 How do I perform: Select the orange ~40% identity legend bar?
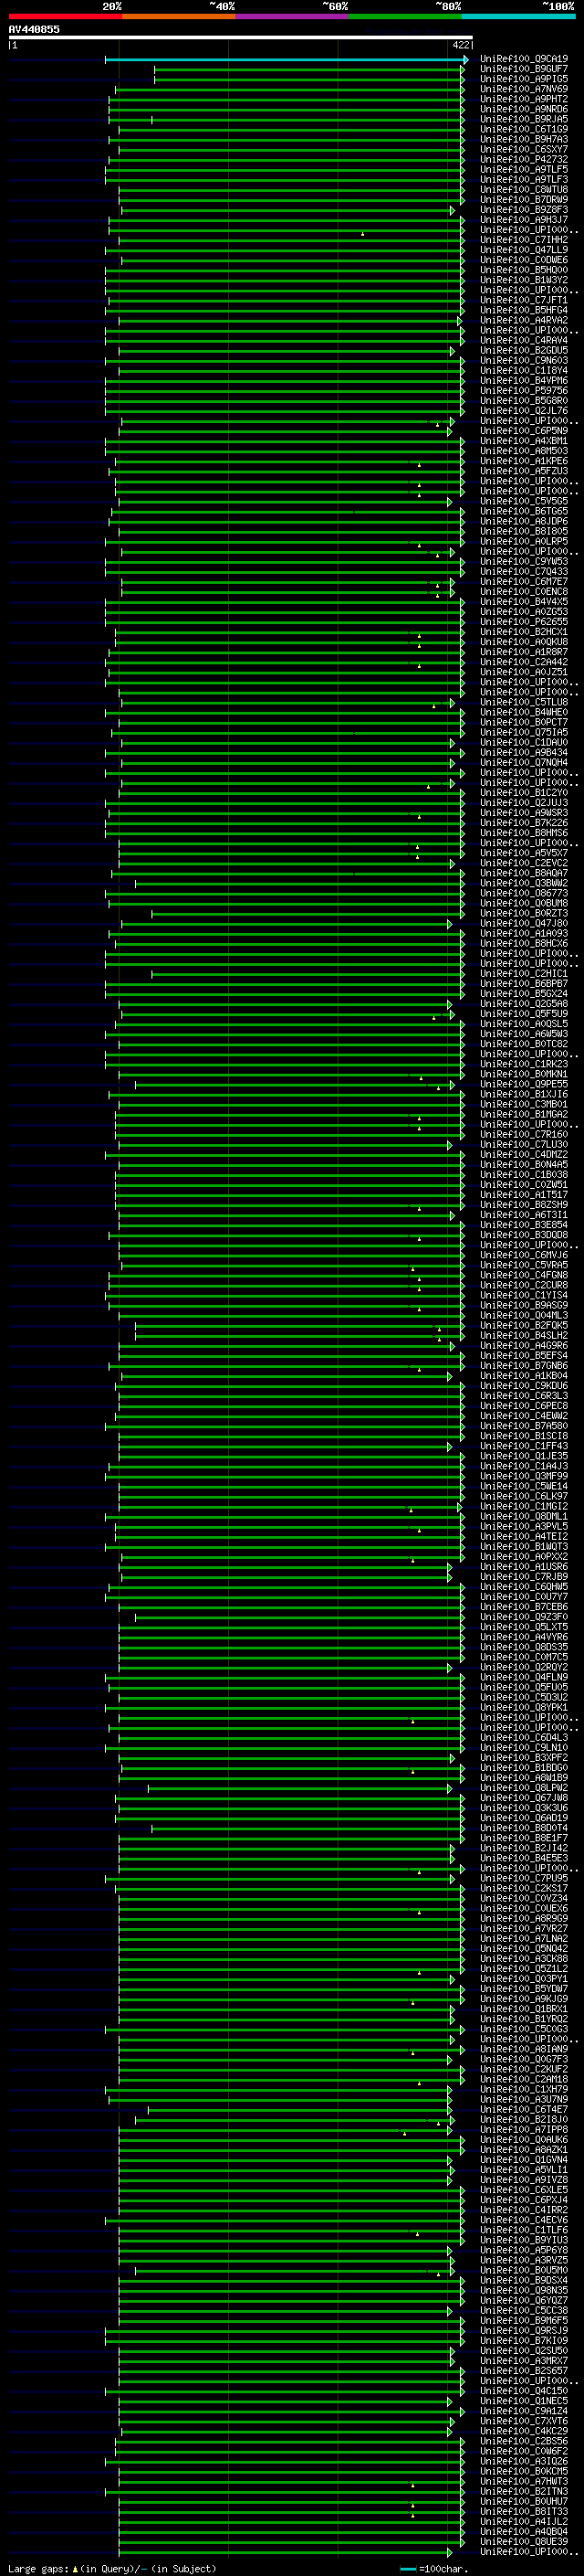[x=179, y=16]
